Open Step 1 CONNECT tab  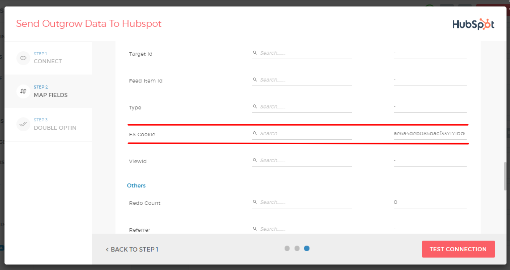point(48,58)
